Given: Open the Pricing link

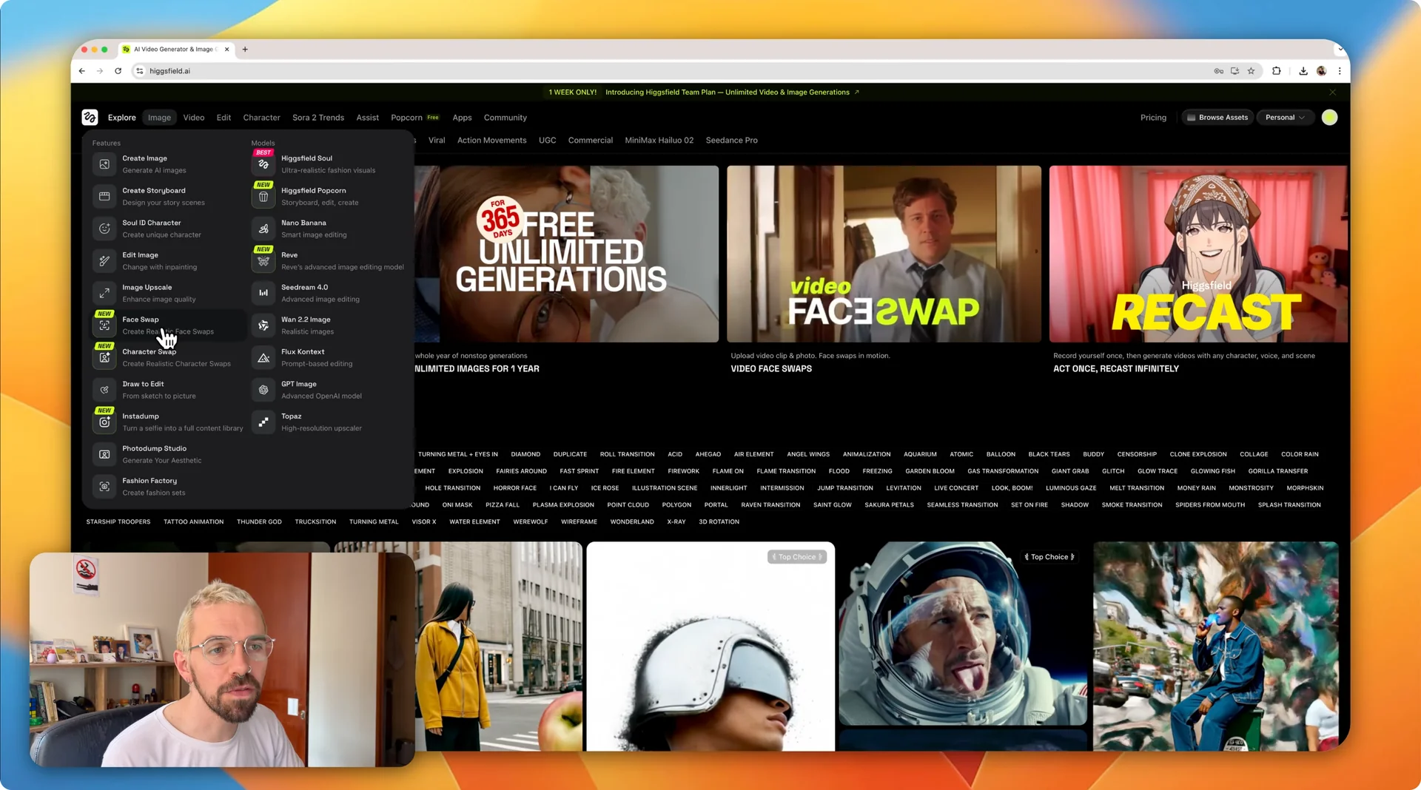Looking at the screenshot, I should (1153, 118).
